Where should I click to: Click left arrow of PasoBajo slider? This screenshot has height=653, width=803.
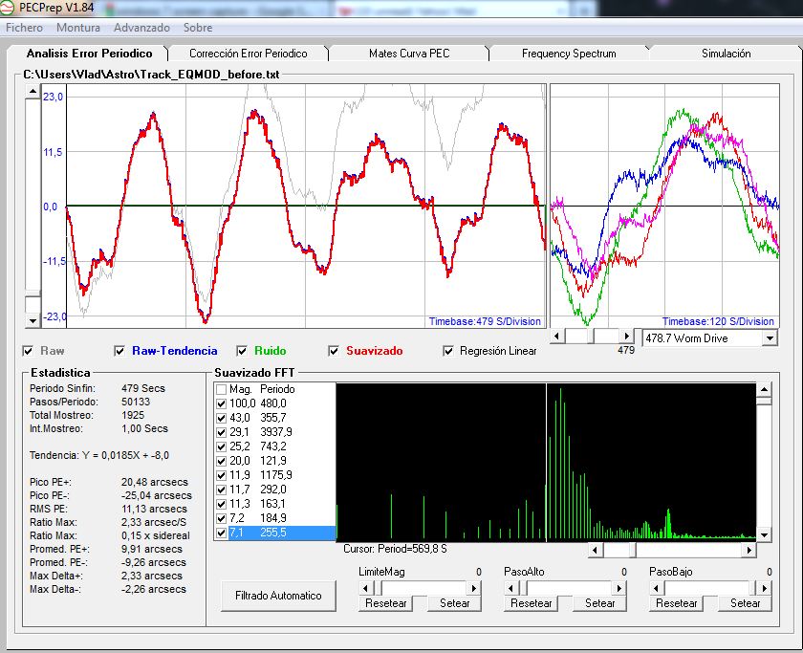coord(657,589)
